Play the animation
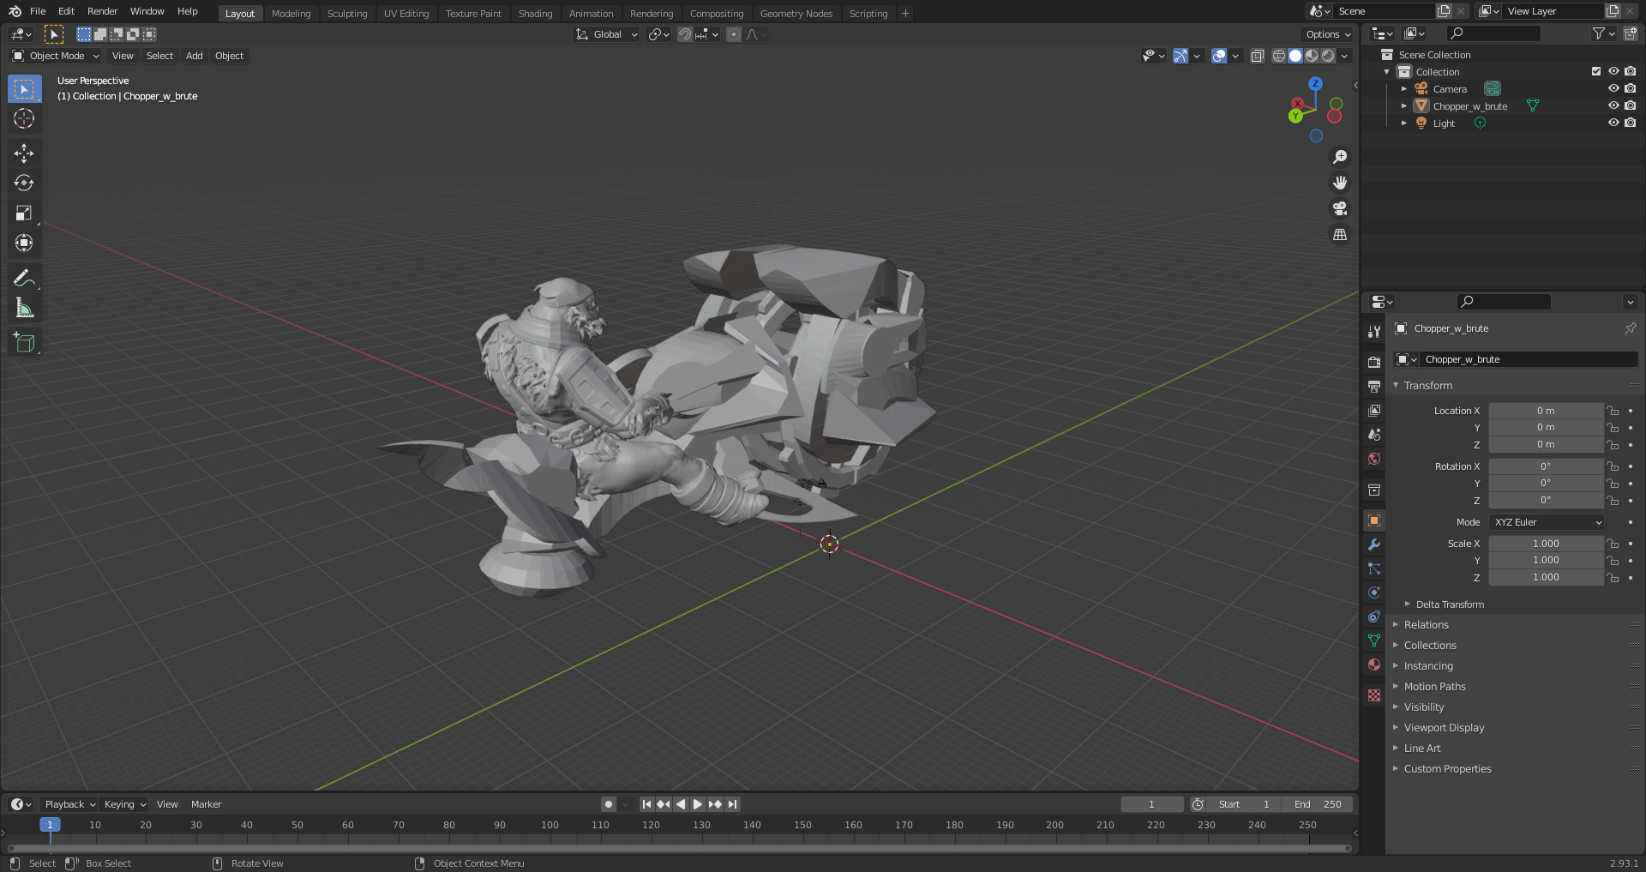The height and width of the screenshot is (872, 1646). coord(697,804)
